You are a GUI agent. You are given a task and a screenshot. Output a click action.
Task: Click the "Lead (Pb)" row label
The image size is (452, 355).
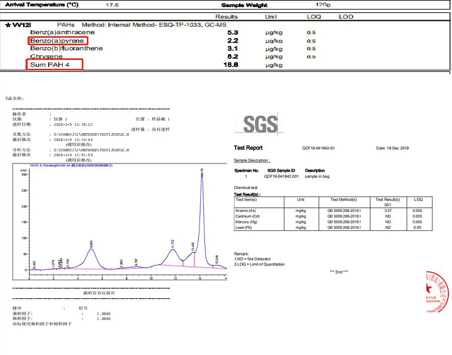coord(244,227)
